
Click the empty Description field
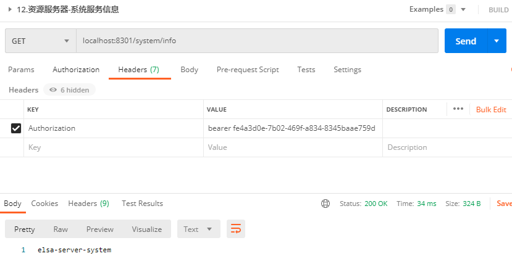(447, 147)
